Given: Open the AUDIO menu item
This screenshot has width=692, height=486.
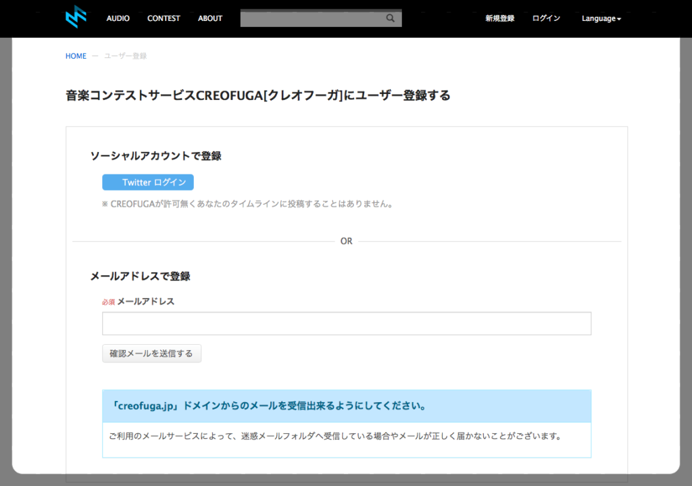Looking at the screenshot, I should (118, 18).
